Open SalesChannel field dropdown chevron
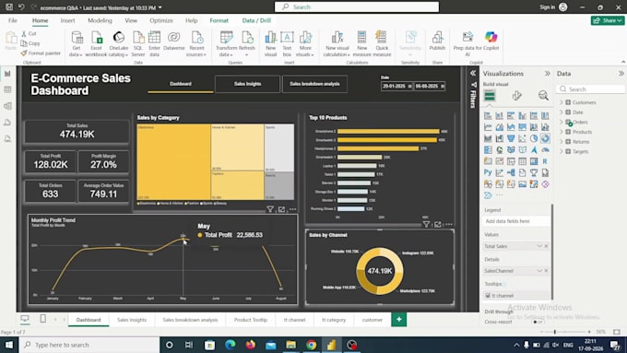The image size is (627, 353). click(539, 271)
